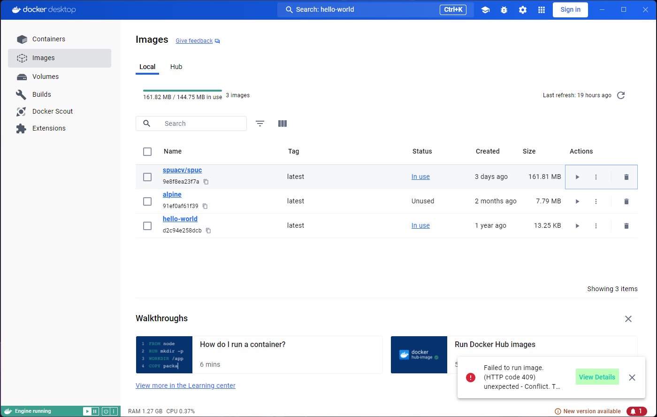The image size is (657, 417).
Task: Open the Troubleshoot bug icon
Action: point(504,10)
